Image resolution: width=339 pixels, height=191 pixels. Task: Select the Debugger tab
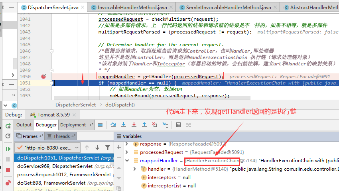46,125
